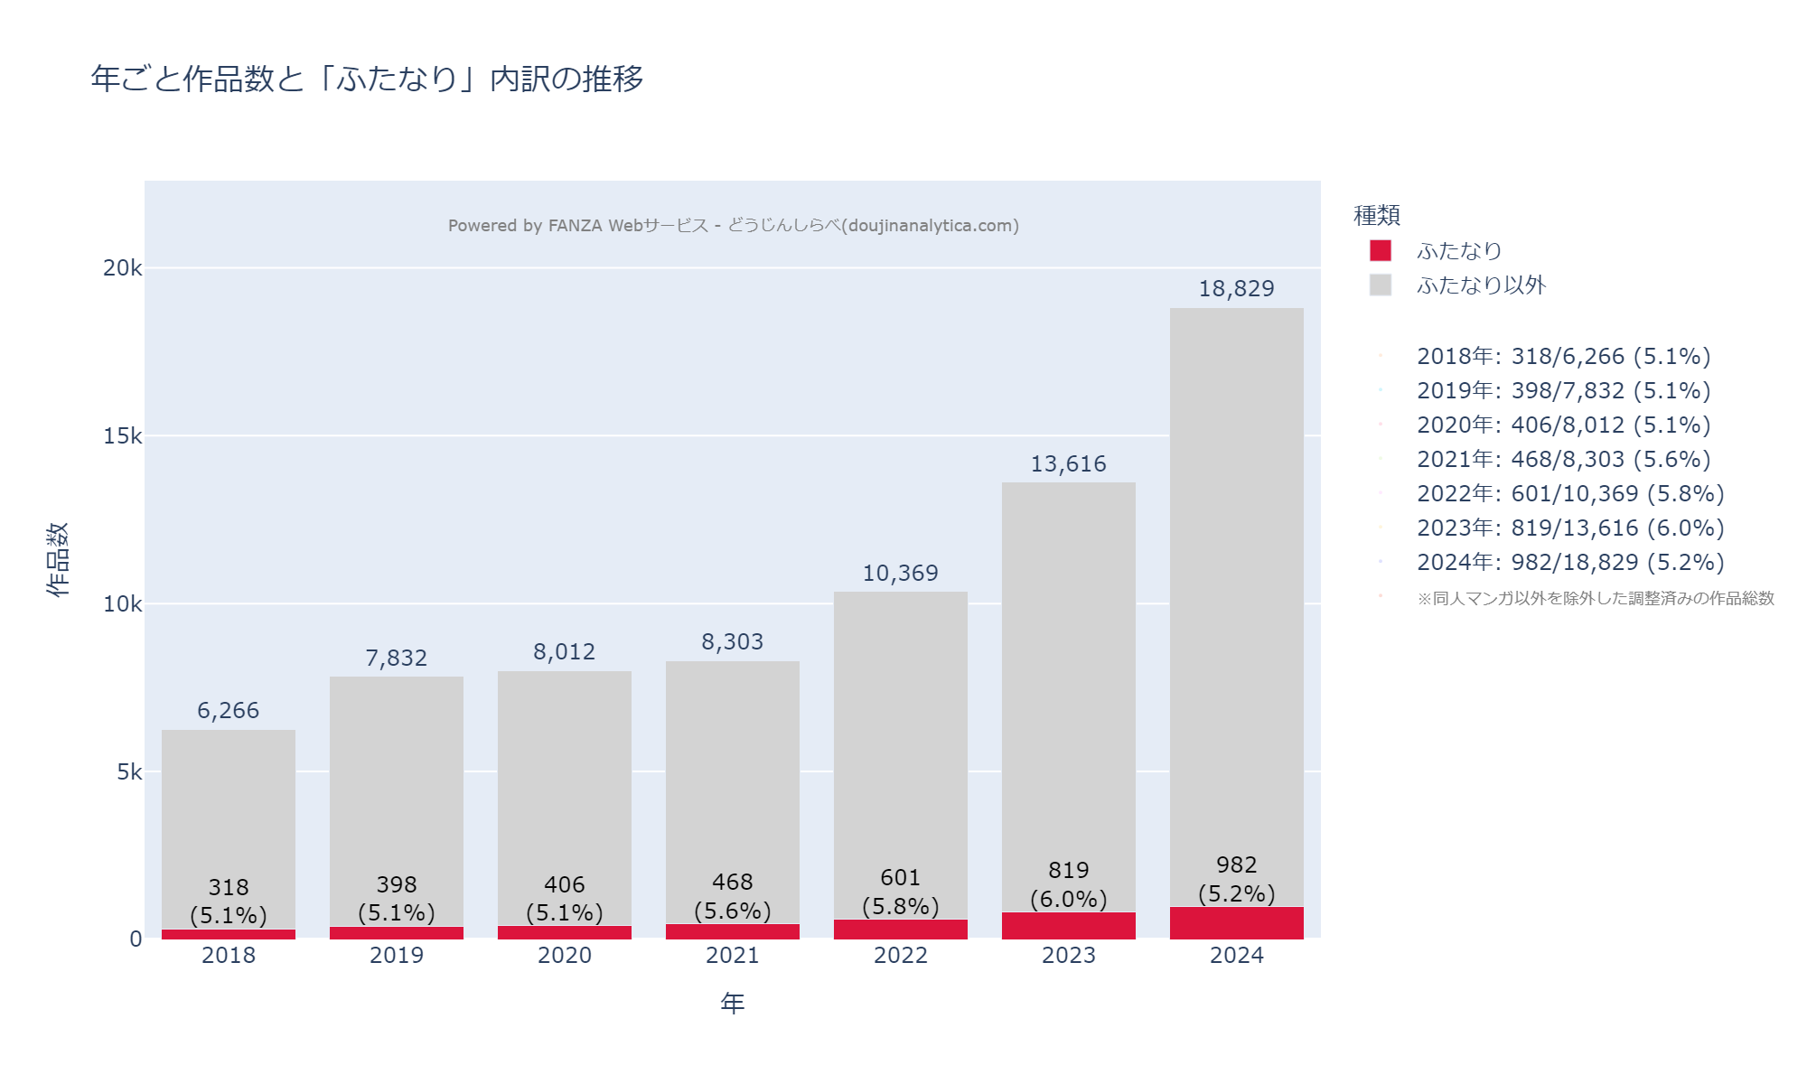The width and height of the screenshot is (1807, 1084).
Task: Click the red 2023 bar segment
Action: (x=1068, y=926)
